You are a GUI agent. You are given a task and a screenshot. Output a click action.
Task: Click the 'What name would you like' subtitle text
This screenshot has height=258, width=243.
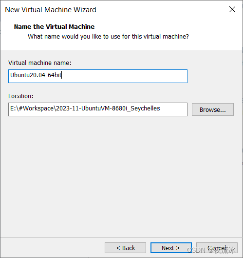(108, 37)
